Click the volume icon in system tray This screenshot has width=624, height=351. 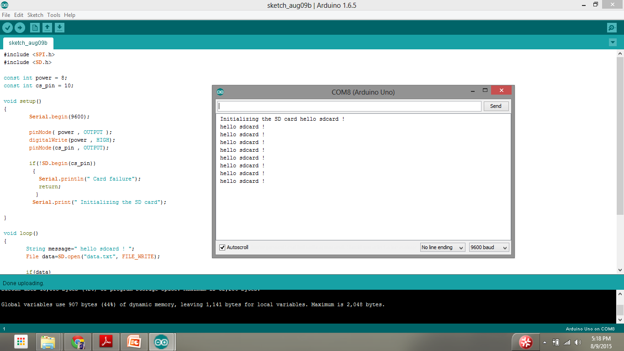coord(577,342)
